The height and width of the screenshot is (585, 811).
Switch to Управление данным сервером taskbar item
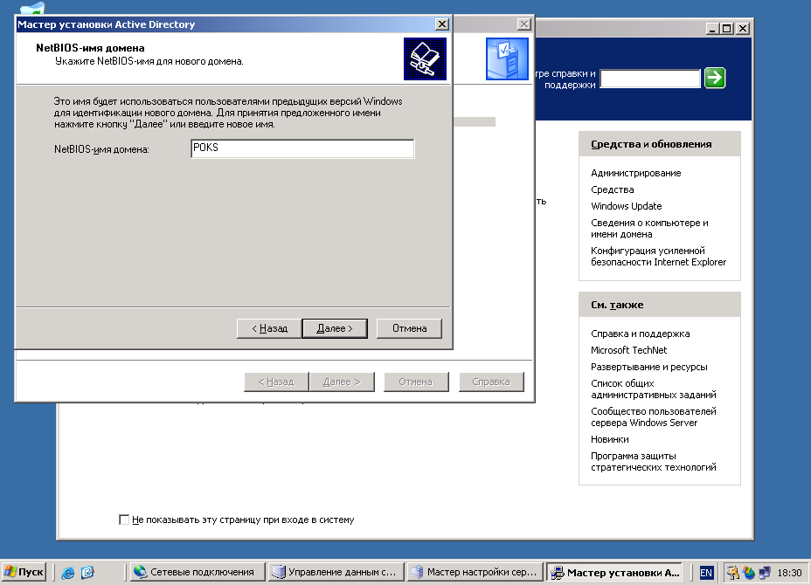[336, 572]
